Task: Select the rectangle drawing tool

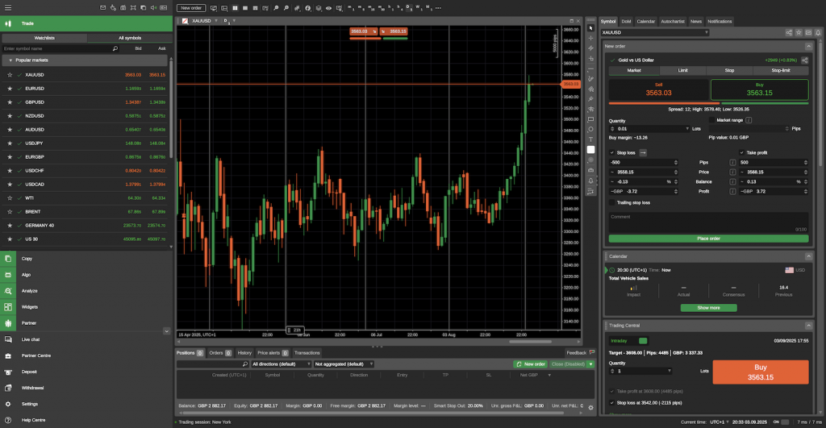Action: point(590,119)
